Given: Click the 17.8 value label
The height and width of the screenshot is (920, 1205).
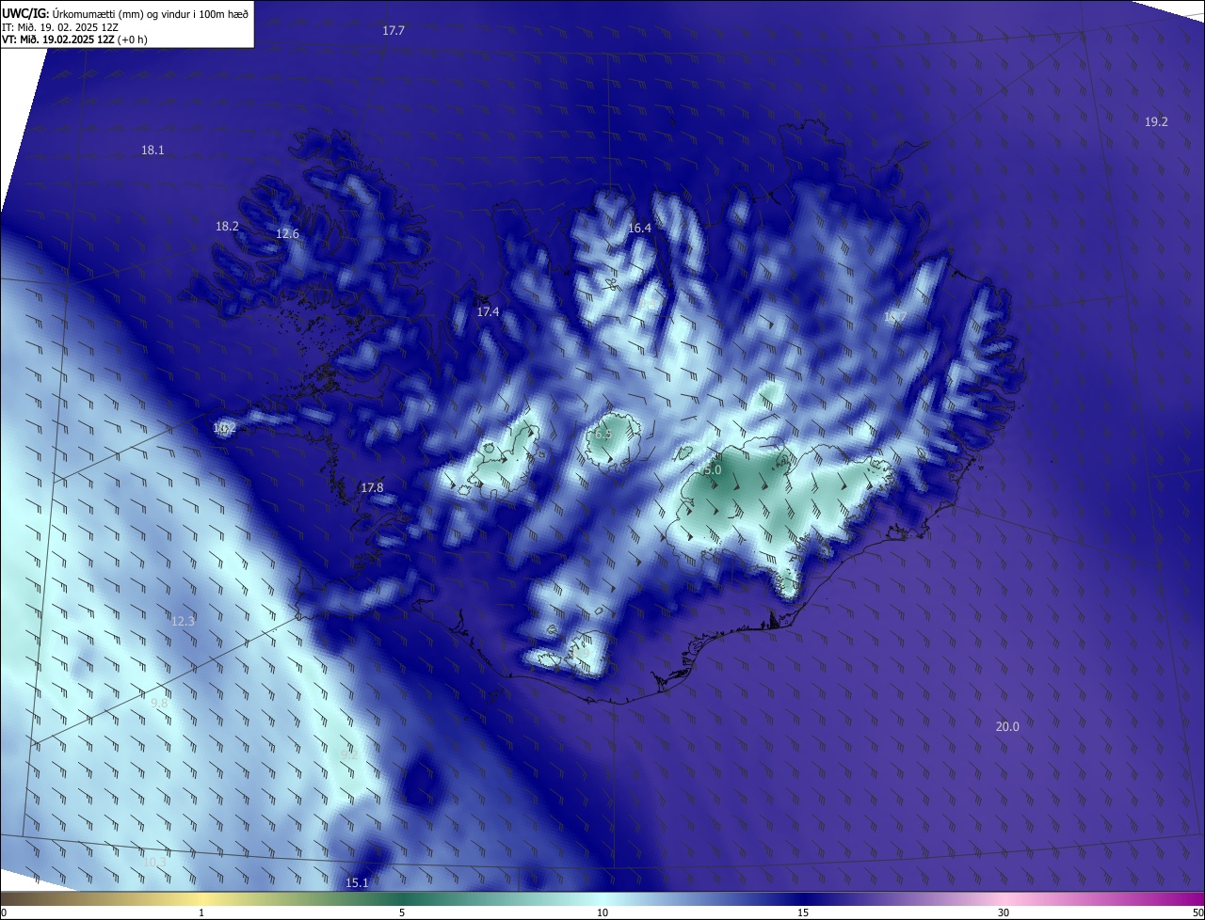Looking at the screenshot, I should pos(372,488).
